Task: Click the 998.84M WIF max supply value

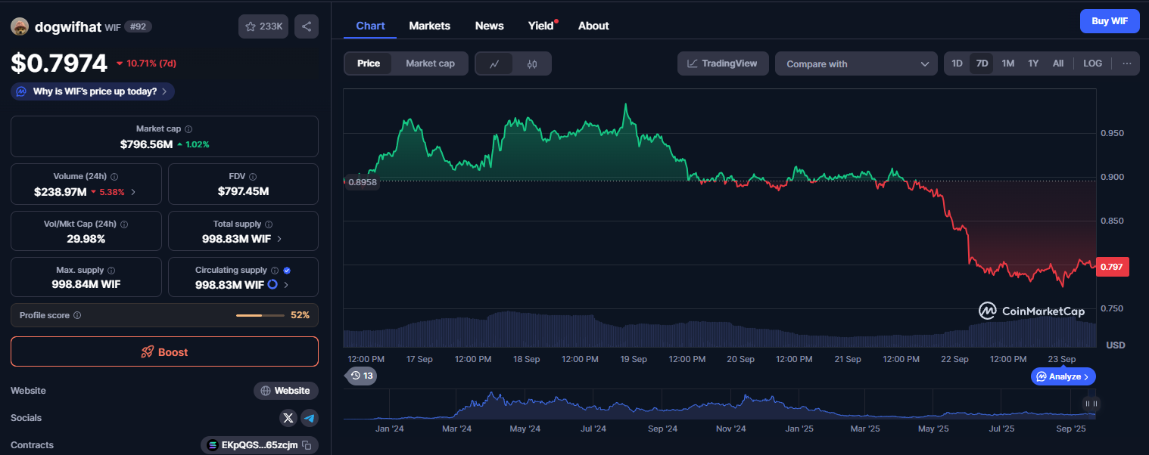Action: coord(86,285)
